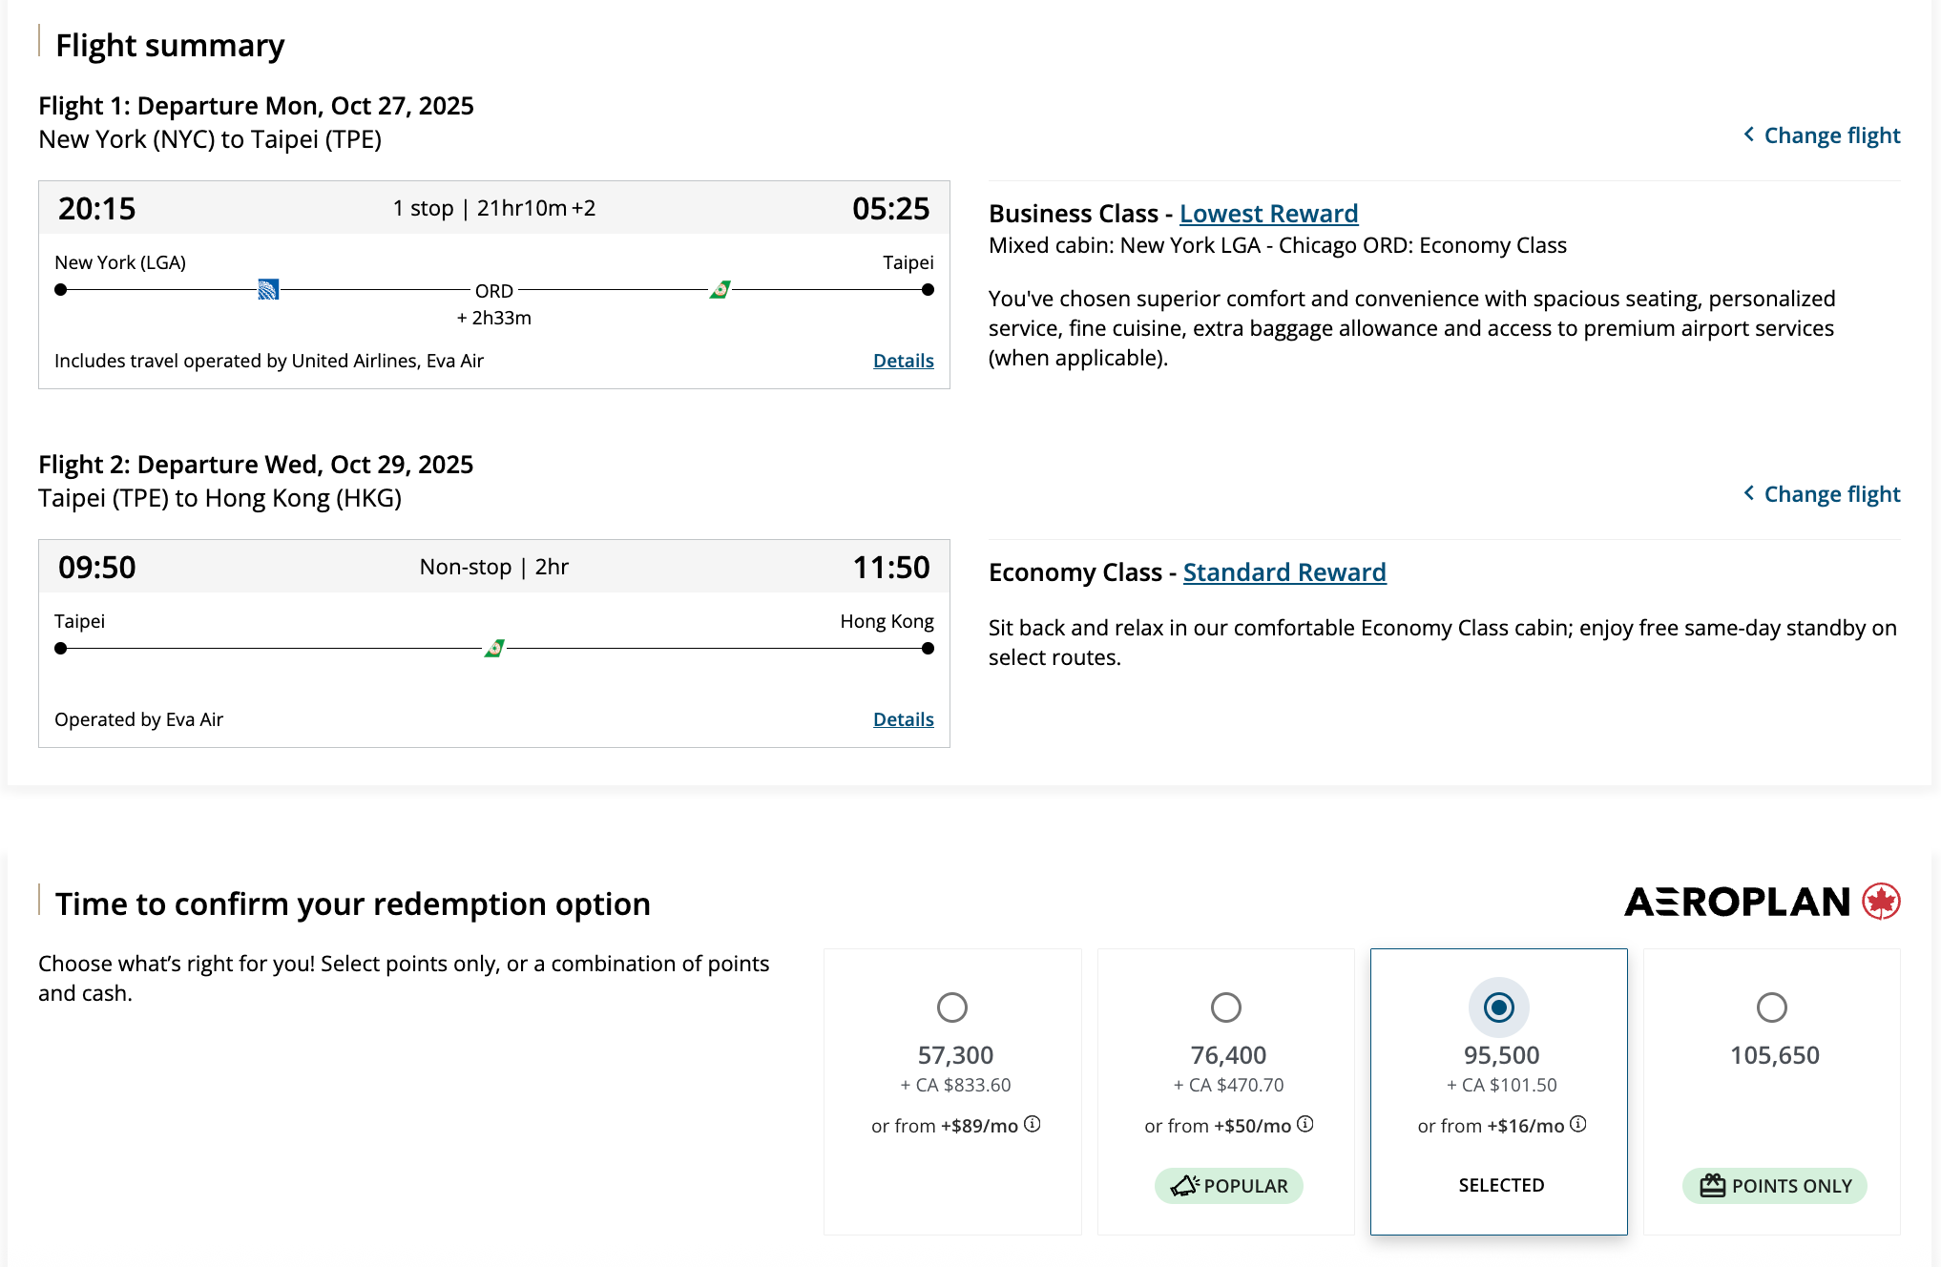
Task: Click the United Airlines logo icon on Flight 1
Action: click(268, 289)
